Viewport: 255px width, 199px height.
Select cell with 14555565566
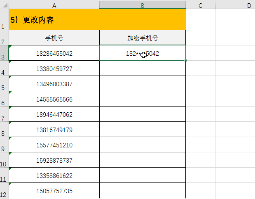pyautogui.click(x=54, y=99)
